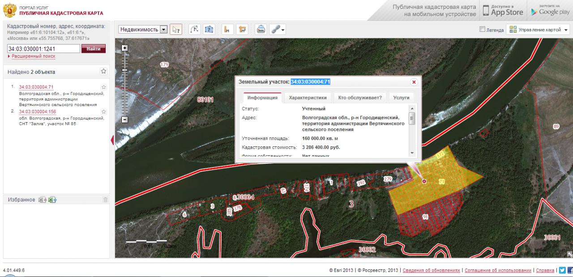Click the zoom out minus button
Image resolution: width=573 pixels, height=277 pixels.
125,119
